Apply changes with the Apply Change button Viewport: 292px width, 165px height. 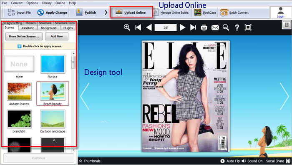coord(52,12)
